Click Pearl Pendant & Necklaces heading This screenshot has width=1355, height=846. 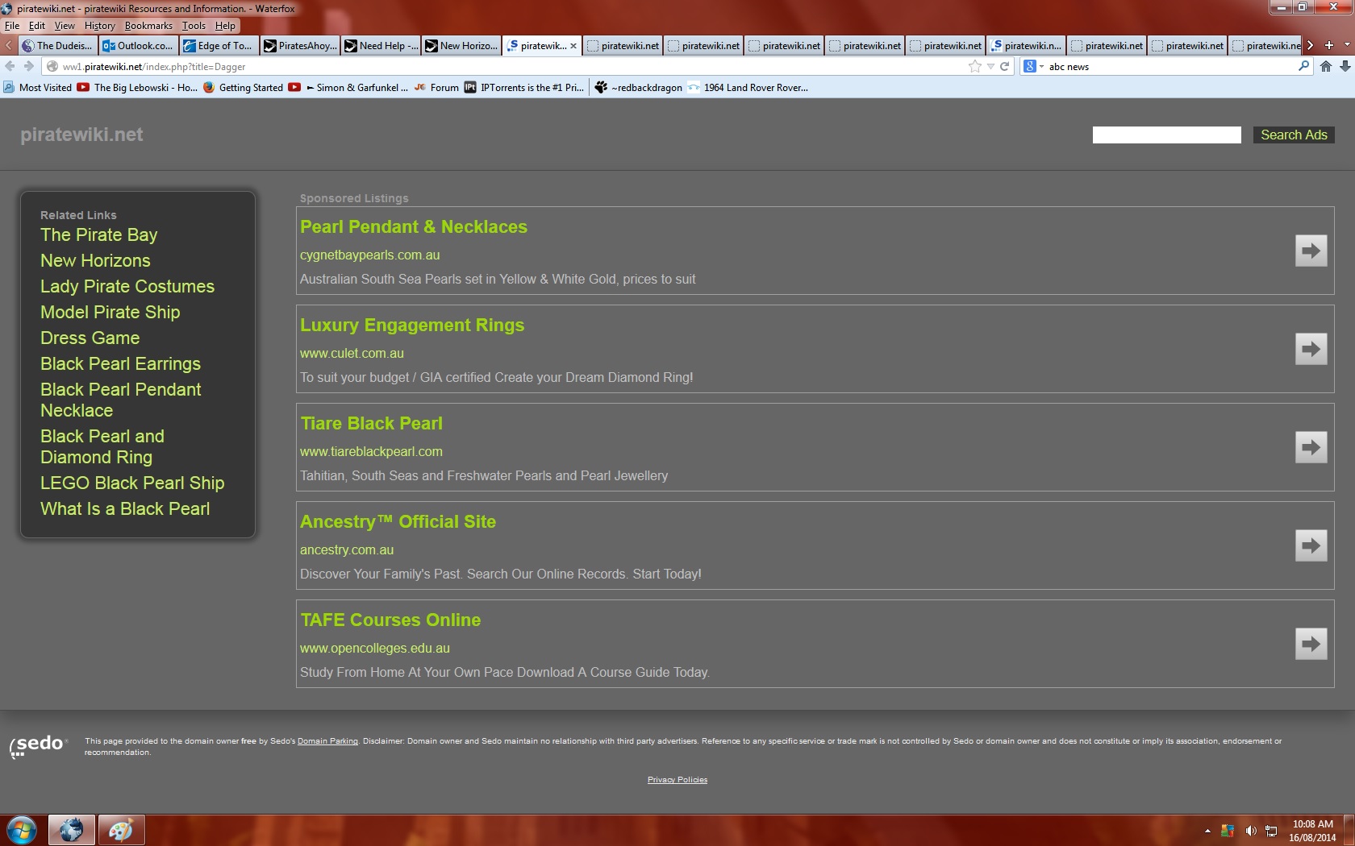414,226
